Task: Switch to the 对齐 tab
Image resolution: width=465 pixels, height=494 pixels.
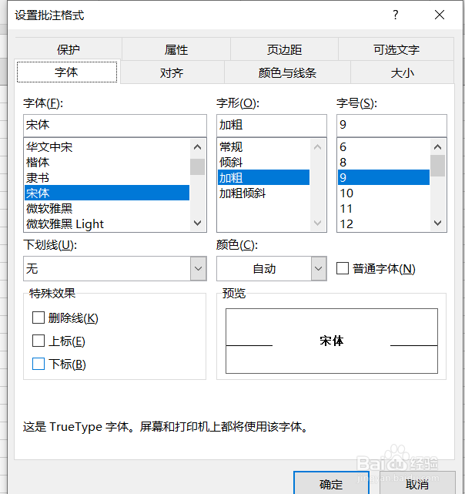Action: pos(172,73)
